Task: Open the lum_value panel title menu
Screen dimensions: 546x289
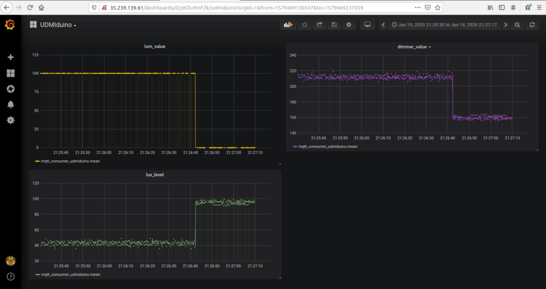Action: pos(155,46)
